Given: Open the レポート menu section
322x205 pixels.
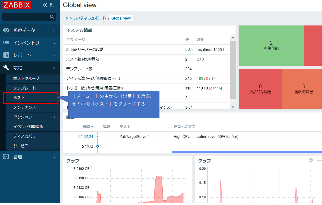Looking at the screenshot, I should pos(30,55).
